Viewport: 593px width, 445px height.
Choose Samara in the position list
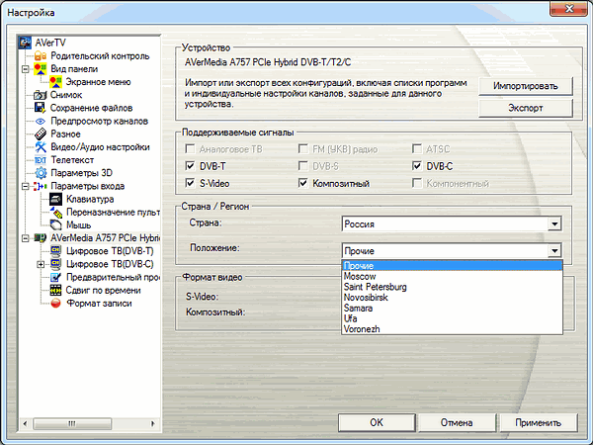coord(452,308)
